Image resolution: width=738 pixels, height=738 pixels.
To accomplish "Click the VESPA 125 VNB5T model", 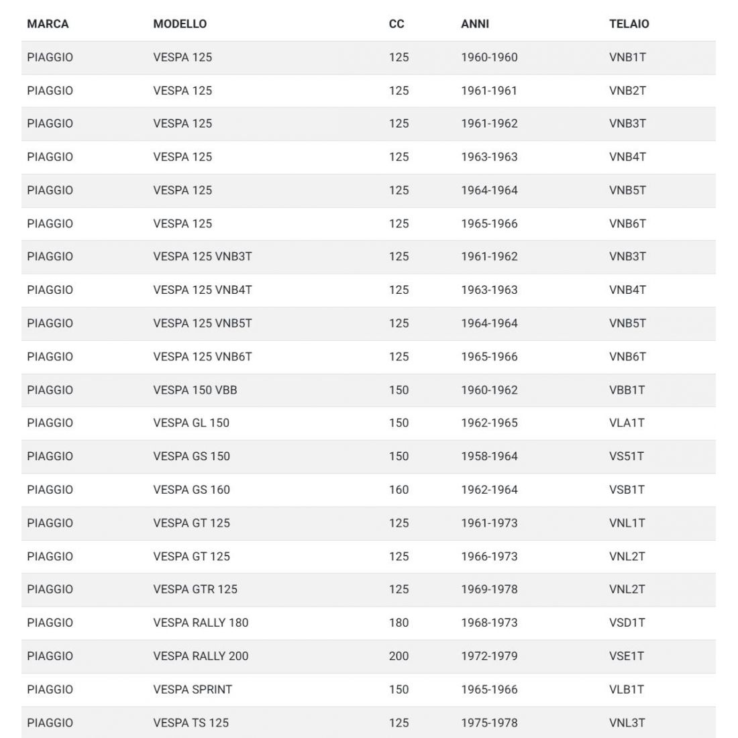I will pos(203,323).
